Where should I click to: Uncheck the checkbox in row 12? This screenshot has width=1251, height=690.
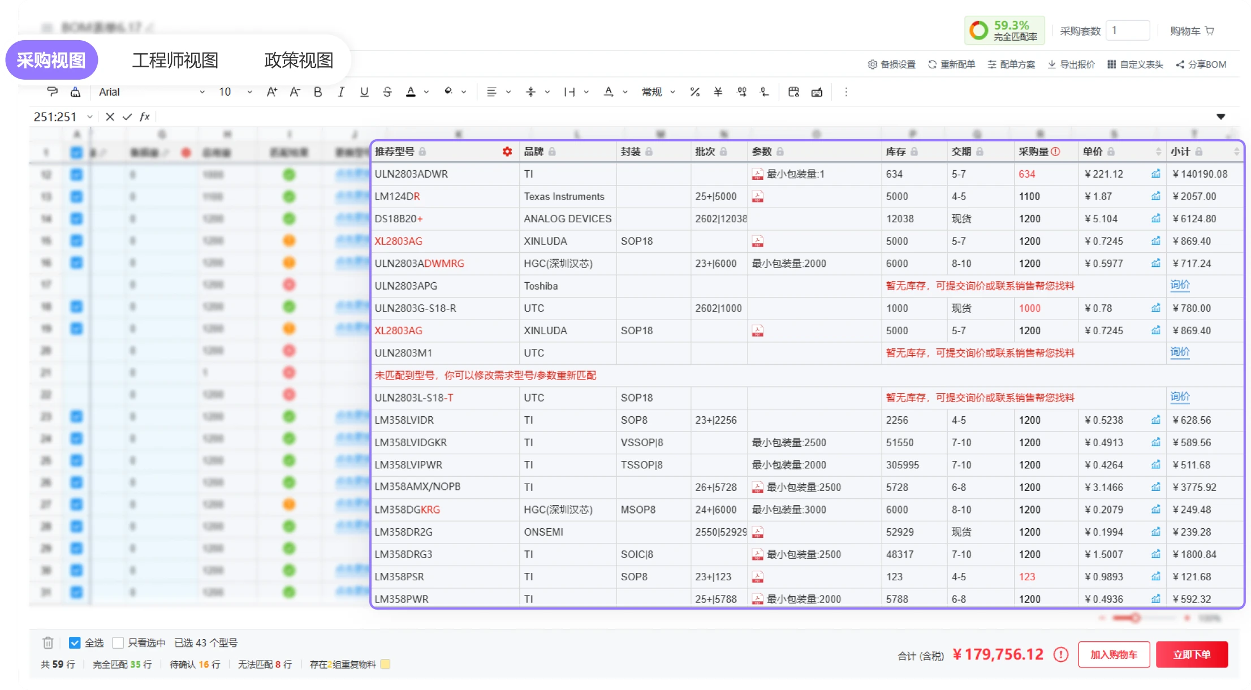[x=76, y=175]
